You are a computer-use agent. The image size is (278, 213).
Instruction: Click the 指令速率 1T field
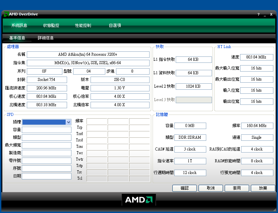click(190, 161)
